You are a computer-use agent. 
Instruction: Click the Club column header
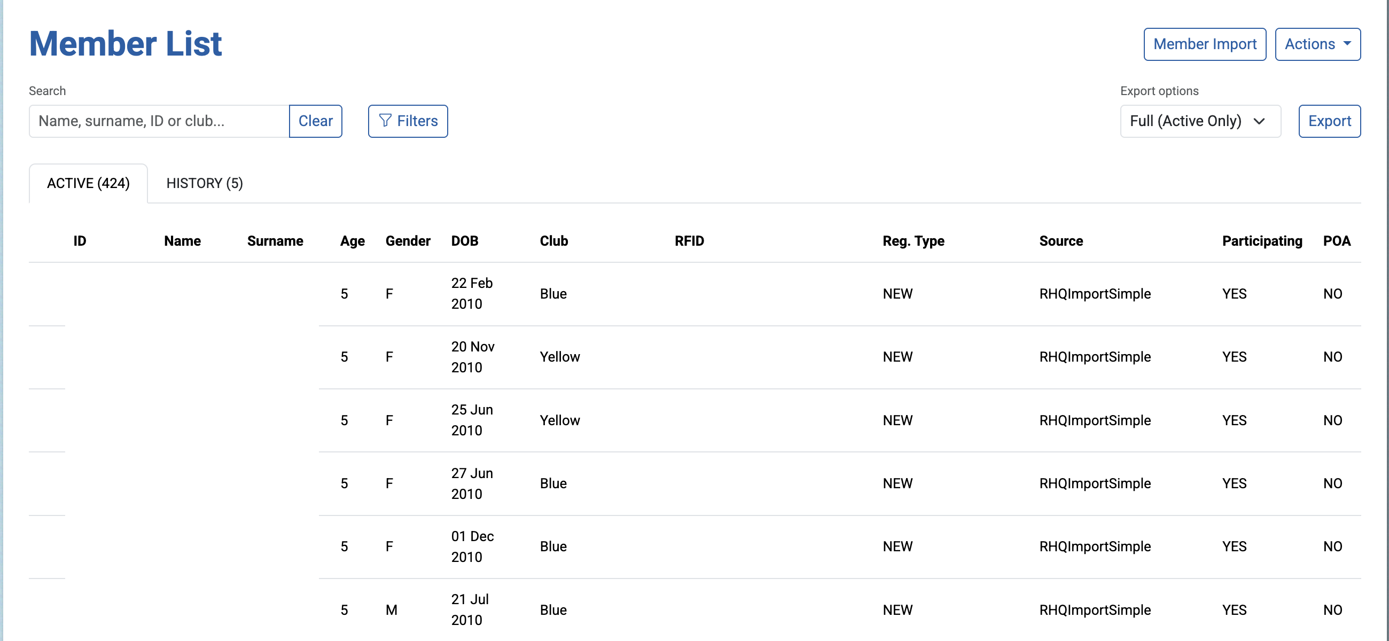(x=554, y=241)
